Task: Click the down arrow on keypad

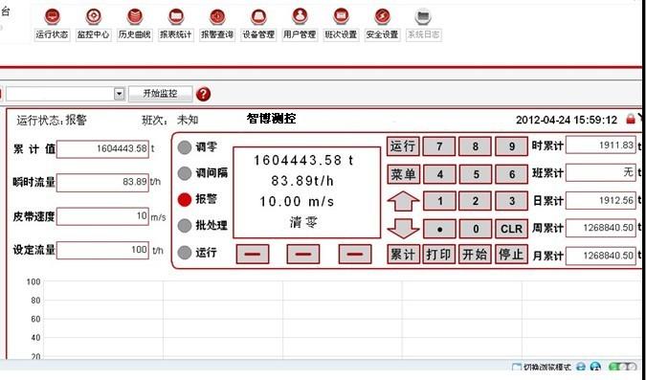Action: pyautogui.click(x=403, y=229)
